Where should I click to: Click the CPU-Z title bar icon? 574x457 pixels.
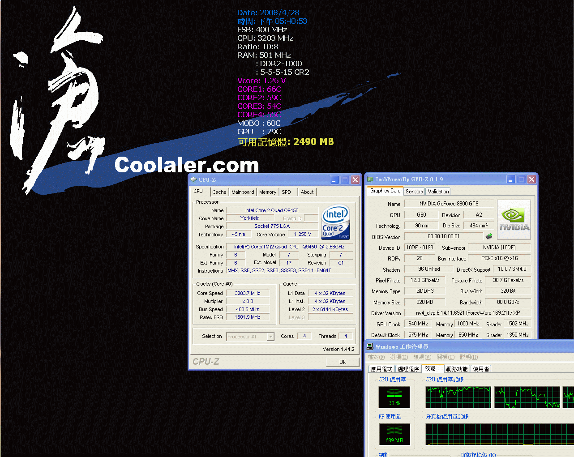[193, 179]
